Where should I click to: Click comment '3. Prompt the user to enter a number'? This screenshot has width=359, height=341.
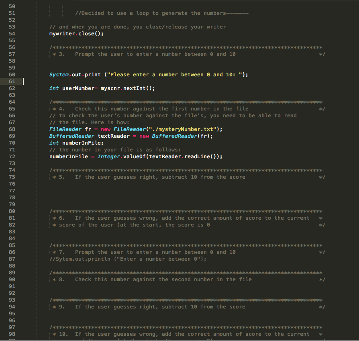click(144, 54)
